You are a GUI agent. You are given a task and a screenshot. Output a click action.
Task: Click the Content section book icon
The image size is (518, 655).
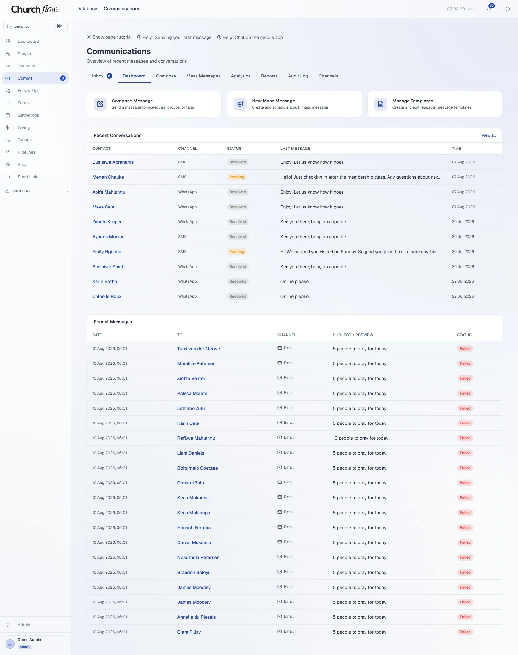(7, 191)
